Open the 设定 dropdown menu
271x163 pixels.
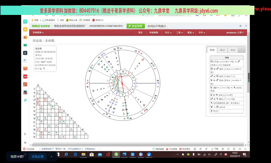point(168,33)
